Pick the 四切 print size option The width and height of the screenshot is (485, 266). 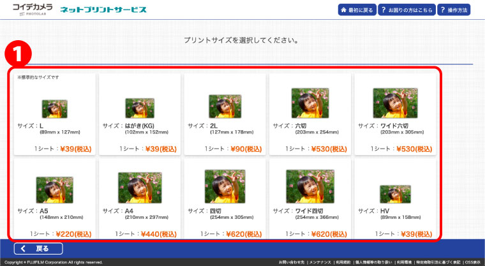pyautogui.click(x=224, y=186)
